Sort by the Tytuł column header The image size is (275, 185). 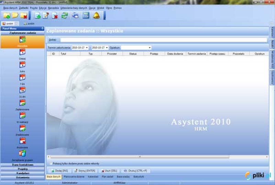click(70, 54)
